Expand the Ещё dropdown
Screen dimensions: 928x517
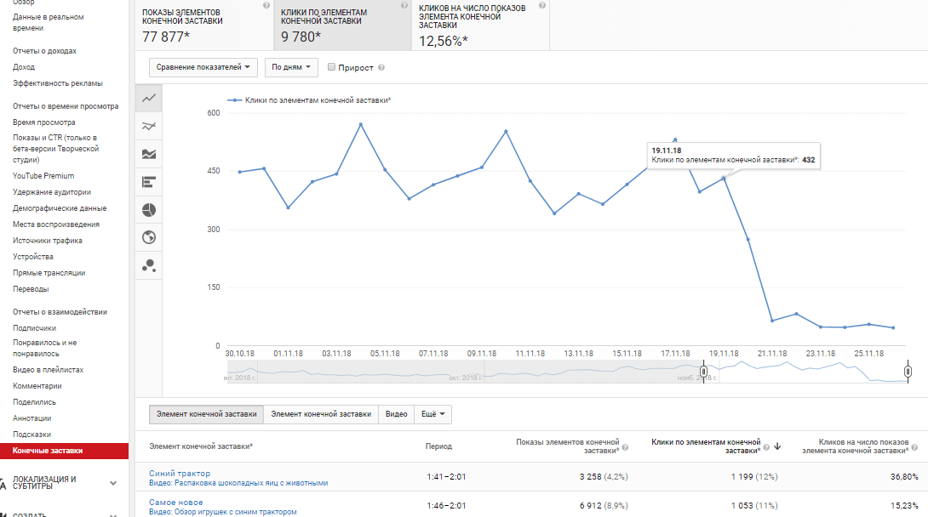(432, 414)
